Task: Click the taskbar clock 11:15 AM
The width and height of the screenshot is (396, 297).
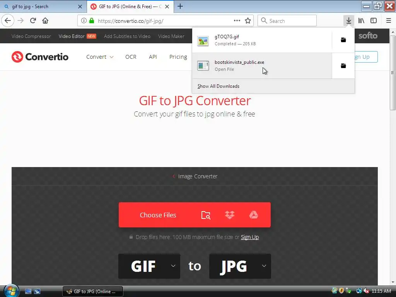Action: [x=381, y=291]
